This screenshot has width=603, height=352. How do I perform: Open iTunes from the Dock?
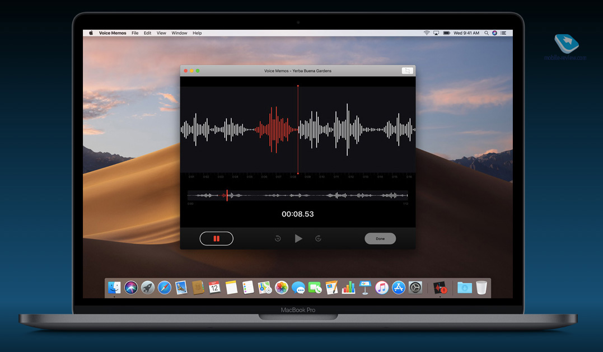coord(382,288)
